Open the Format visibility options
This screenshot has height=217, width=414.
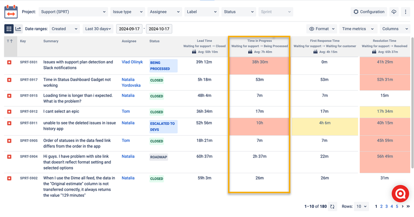(x=322, y=29)
